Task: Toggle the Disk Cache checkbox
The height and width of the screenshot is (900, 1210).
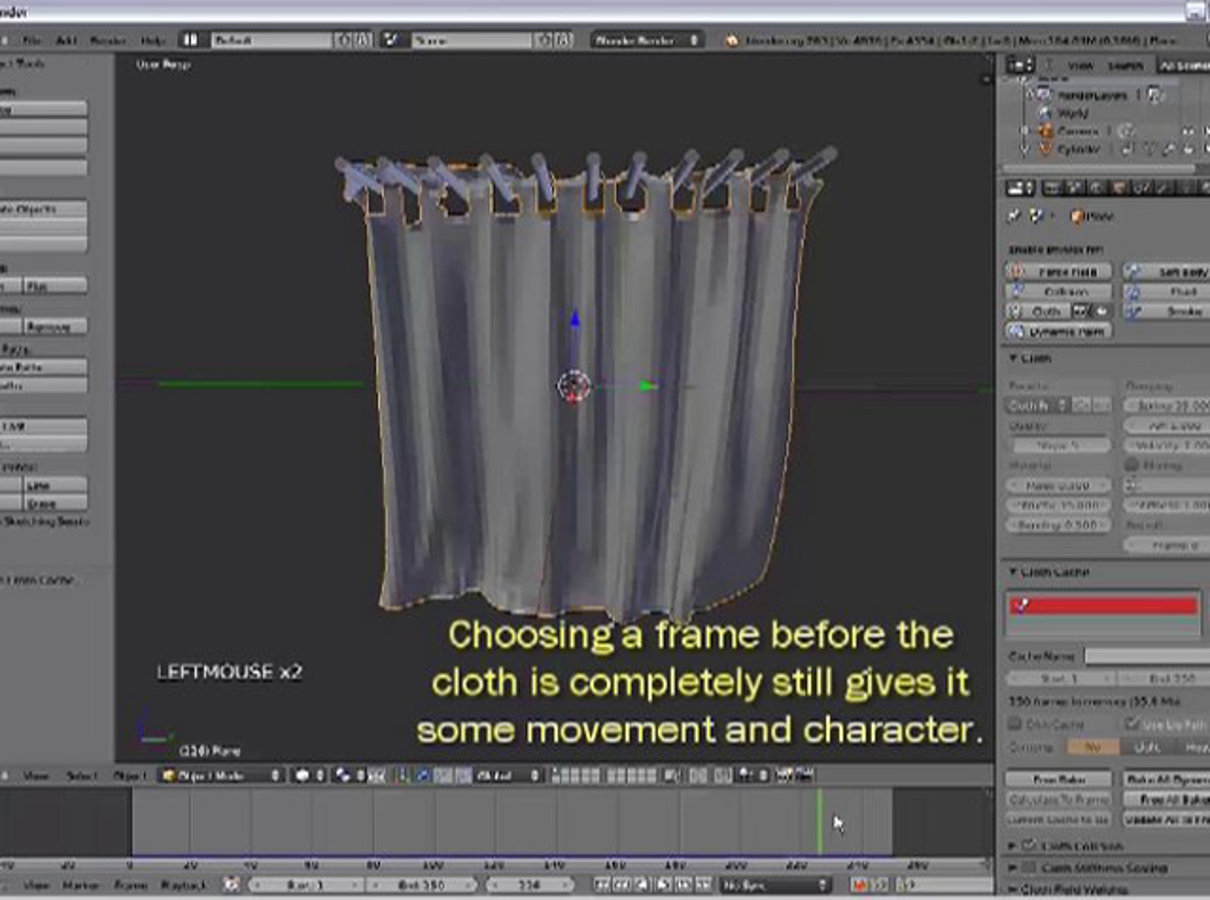Action: tap(1014, 724)
